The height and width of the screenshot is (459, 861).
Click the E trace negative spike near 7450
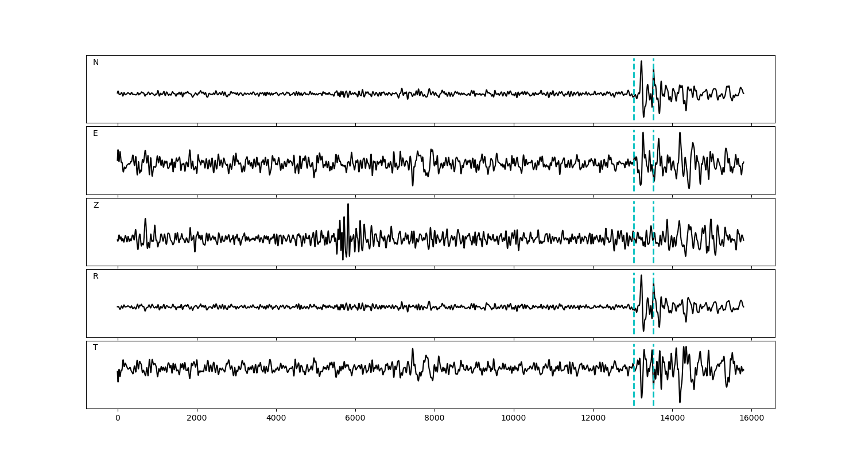coord(412,185)
